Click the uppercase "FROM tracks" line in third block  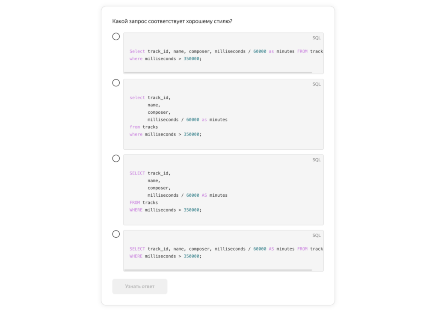pos(144,203)
